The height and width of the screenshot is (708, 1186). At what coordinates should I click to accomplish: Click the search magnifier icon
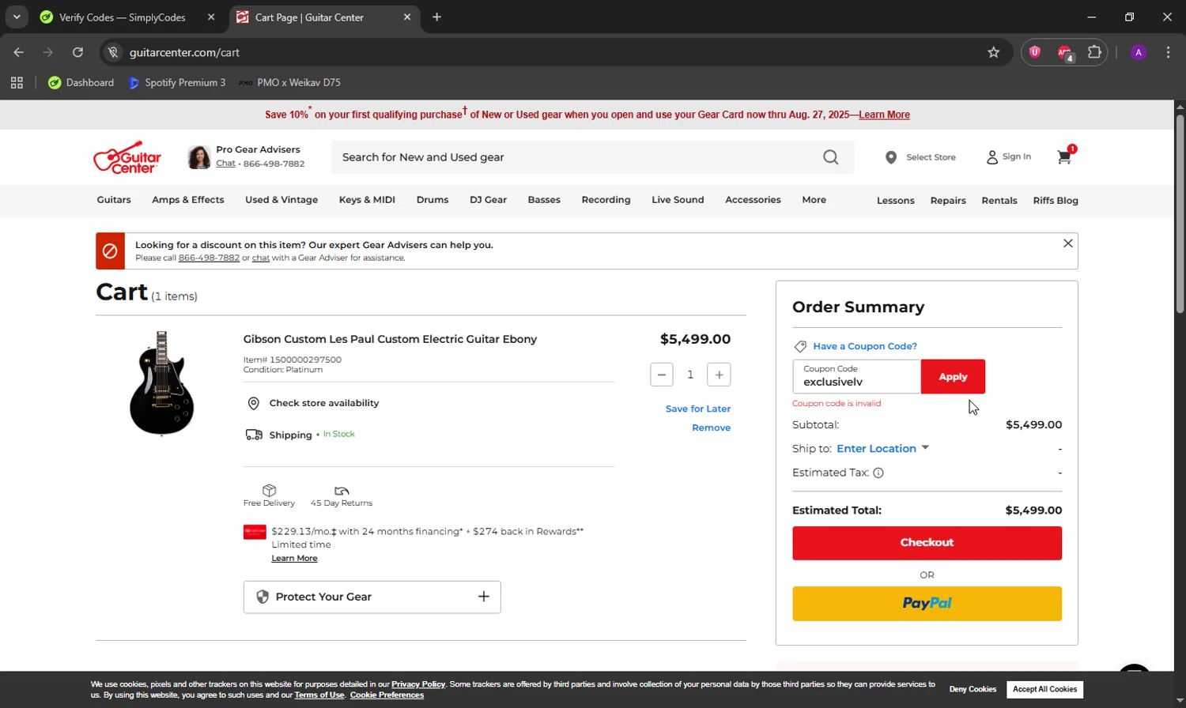tap(830, 157)
